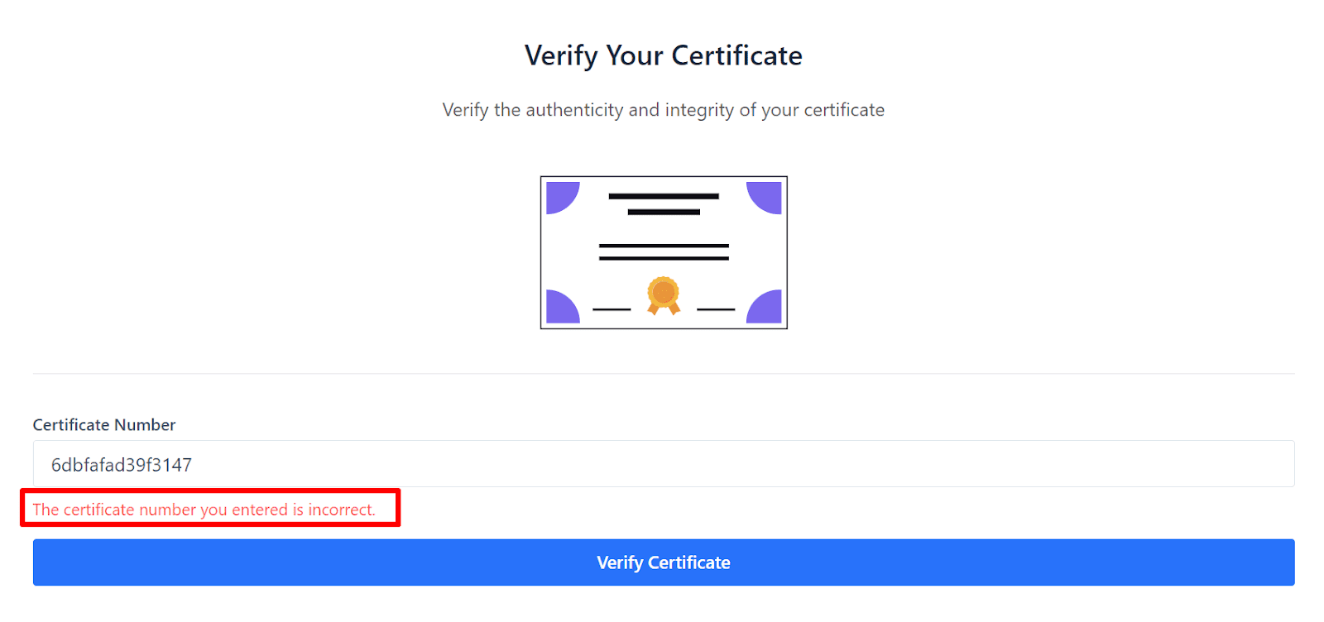The height and width of the screenshot is (622, 1324).
Task: Click the Verify Your Certificate heading
Action: click(x=663, y=55)
